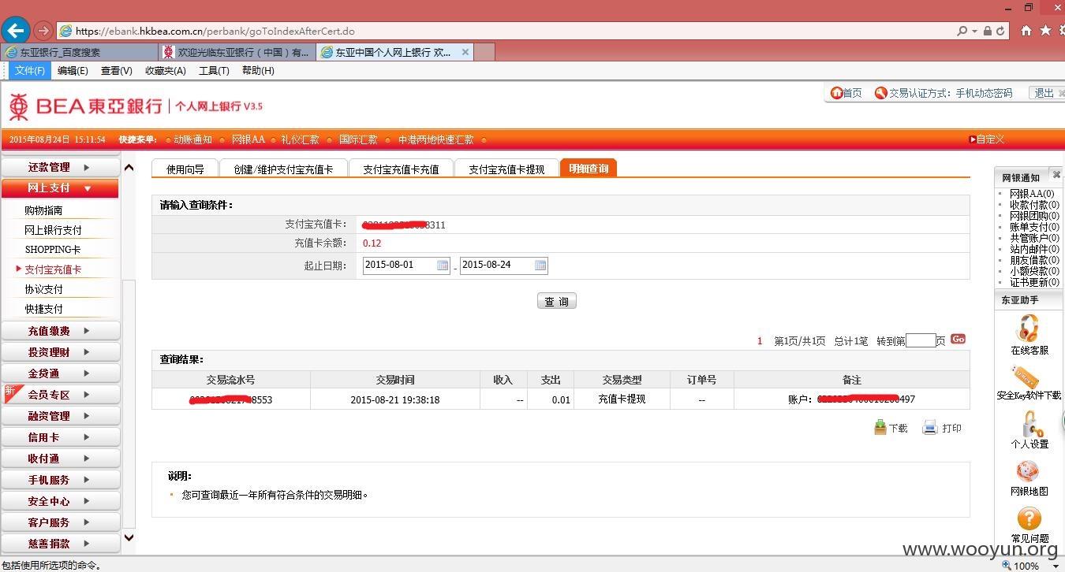1065x572 pixels.
Task: Click the 自定义 shortcut link
Action: (989, 139)
